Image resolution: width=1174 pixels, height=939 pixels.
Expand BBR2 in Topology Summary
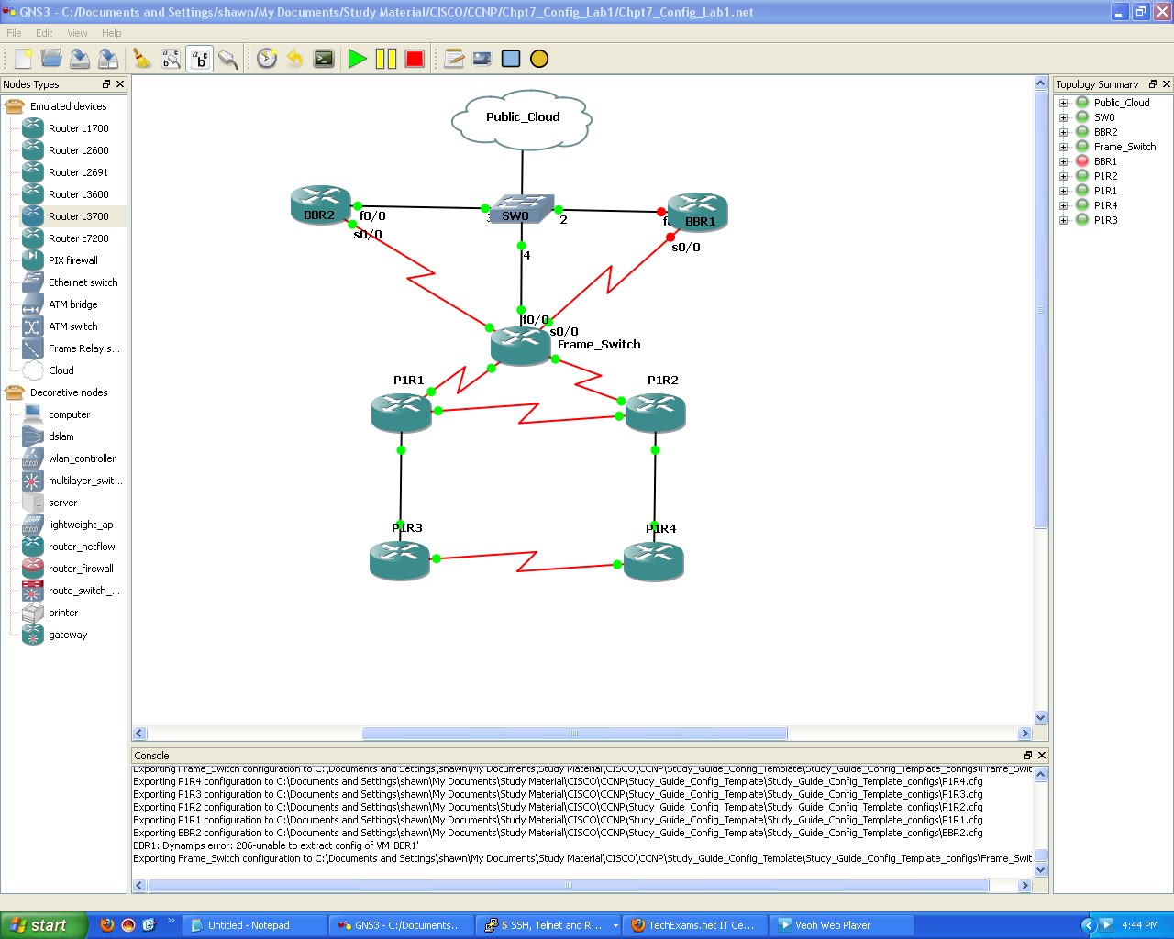click(1063, 132)
